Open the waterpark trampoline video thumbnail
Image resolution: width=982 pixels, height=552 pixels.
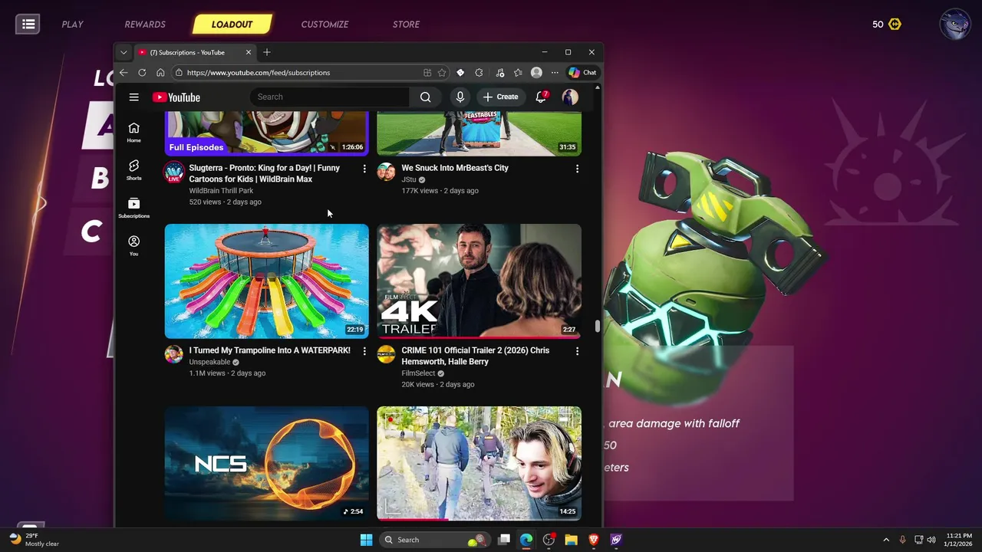click(266, 281)
